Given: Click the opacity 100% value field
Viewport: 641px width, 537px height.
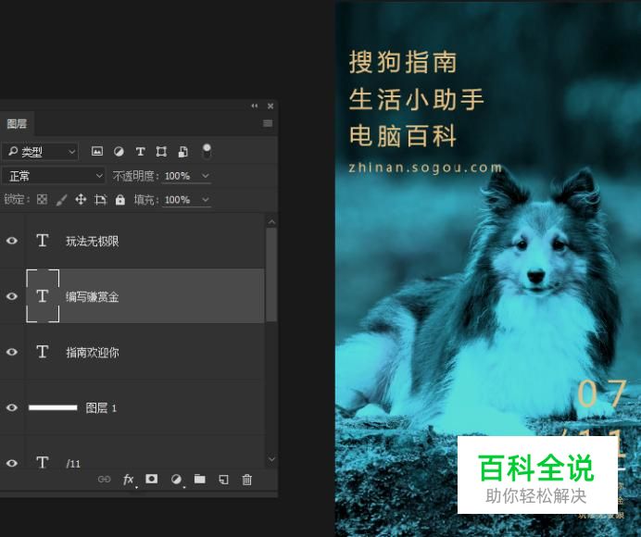Looking at the screenshot, I should [x=178, y=176].
